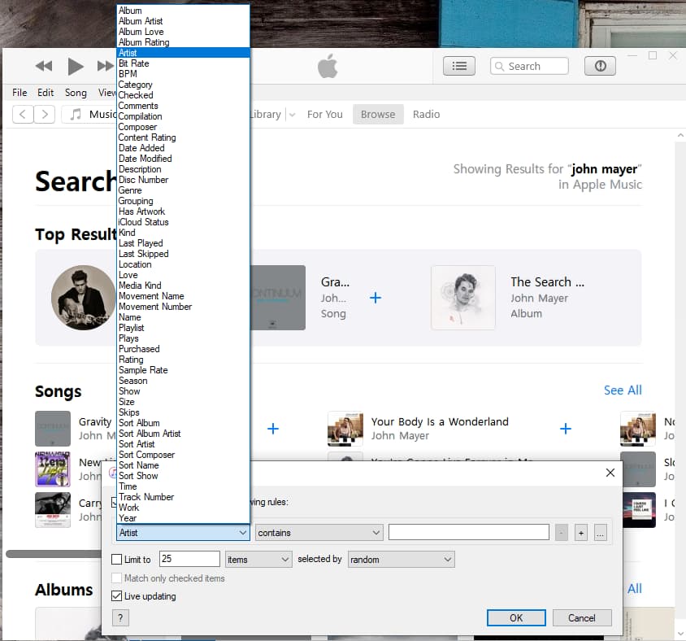Click See All for Songs

coord(623,390)
